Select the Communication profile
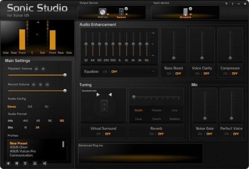The width and height of the screenshot is (249, 169). click(x=21, y=155)
